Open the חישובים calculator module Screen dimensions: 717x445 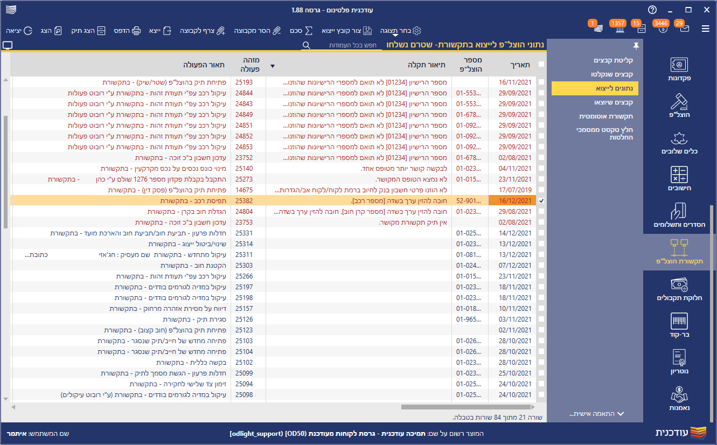pyautogui.click(x=679, y=179)
